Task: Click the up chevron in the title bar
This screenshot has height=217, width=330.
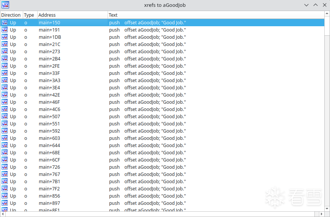Action: click(316, 5)
